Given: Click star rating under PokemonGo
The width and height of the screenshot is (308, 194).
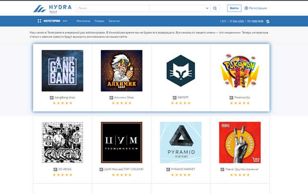Looking at the screenshot, I should 240,103.
